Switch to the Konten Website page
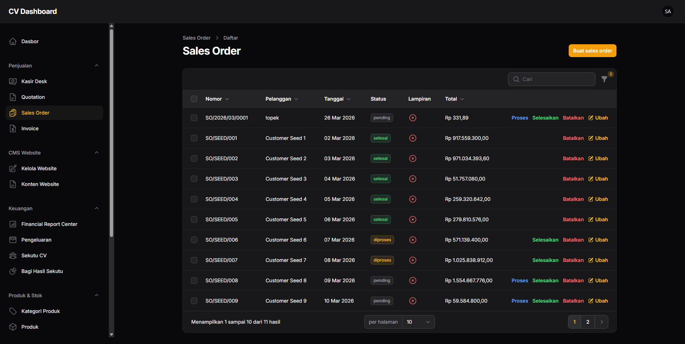 pyautogui.click(x=40, y=184)
